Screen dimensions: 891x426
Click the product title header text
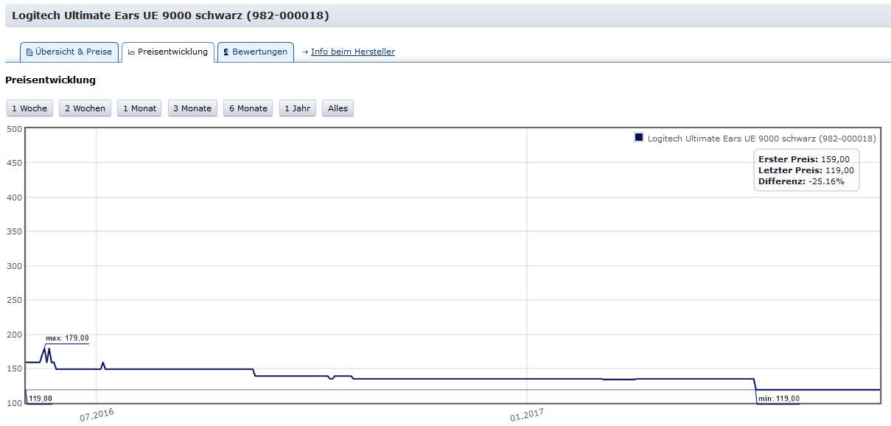pyautogui.click(x=170, y=15)
